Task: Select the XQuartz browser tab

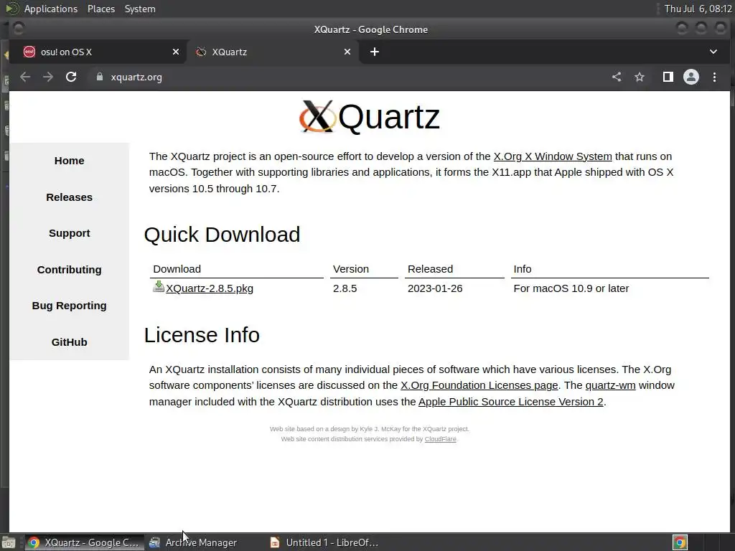Action: point(273,52)
